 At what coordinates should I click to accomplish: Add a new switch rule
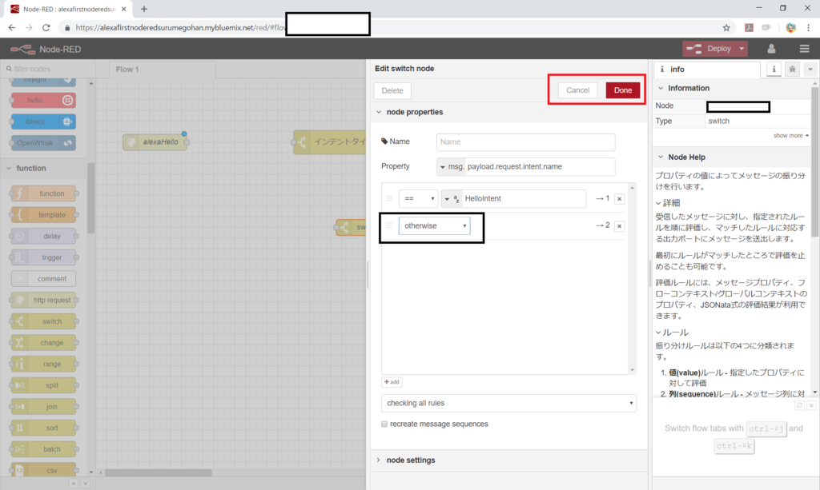tap(392, 382)
